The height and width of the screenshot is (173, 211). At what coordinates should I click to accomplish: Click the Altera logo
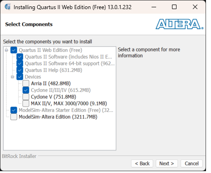(180, 24)
